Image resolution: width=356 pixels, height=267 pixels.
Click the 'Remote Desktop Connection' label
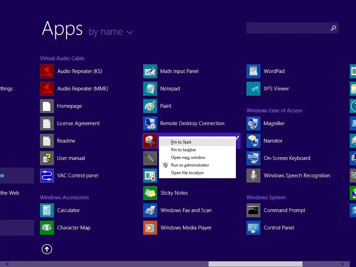[x=192, y=123]
